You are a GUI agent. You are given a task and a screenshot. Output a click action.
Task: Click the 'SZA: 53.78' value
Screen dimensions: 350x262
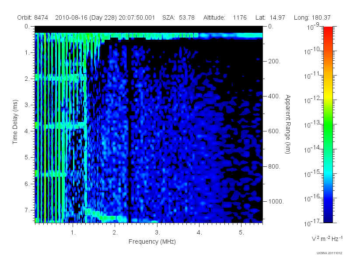[x=178, y=17]
